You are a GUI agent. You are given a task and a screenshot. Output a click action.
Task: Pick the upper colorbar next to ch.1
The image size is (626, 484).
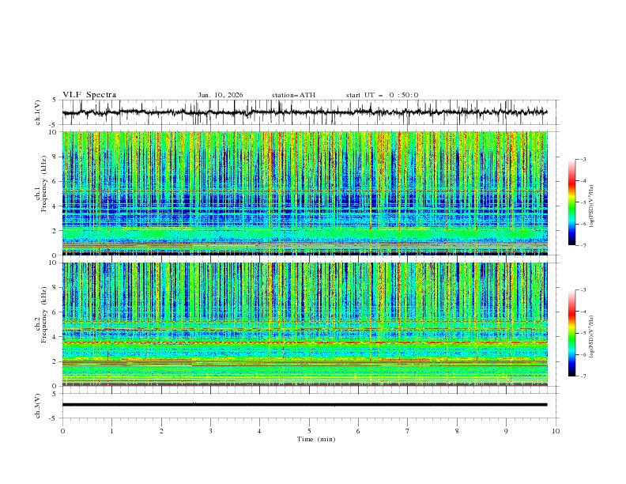click(571, 202)
